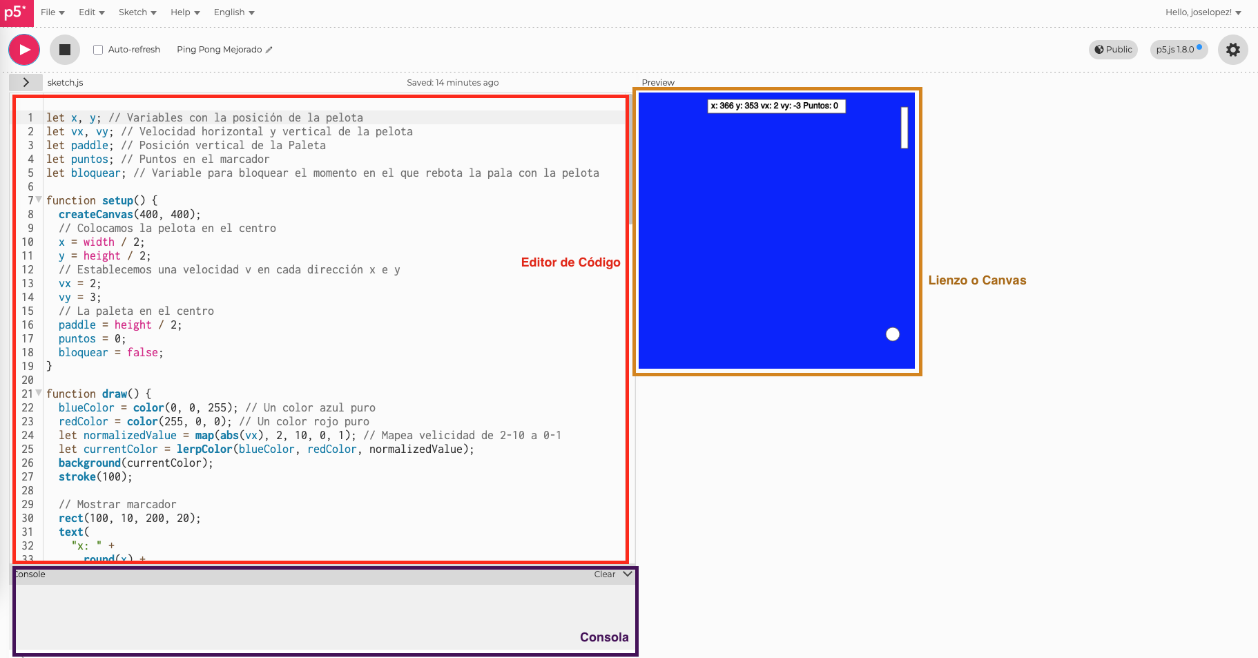
Task: Expand the Help menu dropdown
Action: (x=185, y=12)
